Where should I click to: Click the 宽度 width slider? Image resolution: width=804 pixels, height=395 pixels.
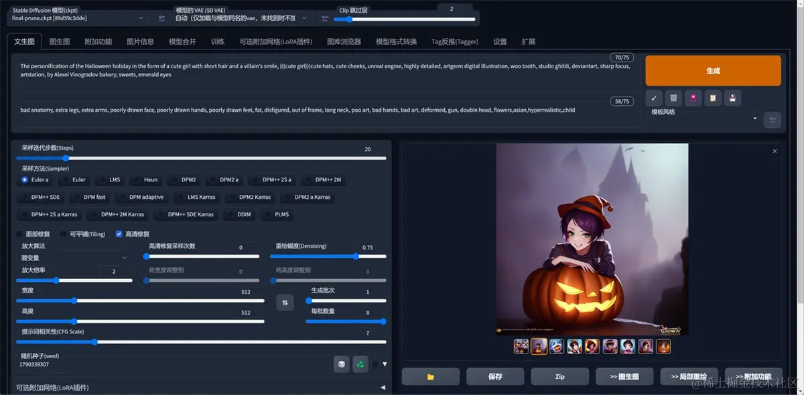[140, 301]
